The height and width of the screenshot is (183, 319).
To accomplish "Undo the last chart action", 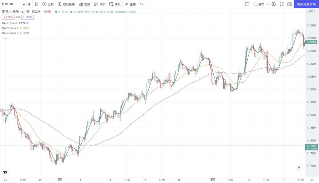I will (141, 4).
